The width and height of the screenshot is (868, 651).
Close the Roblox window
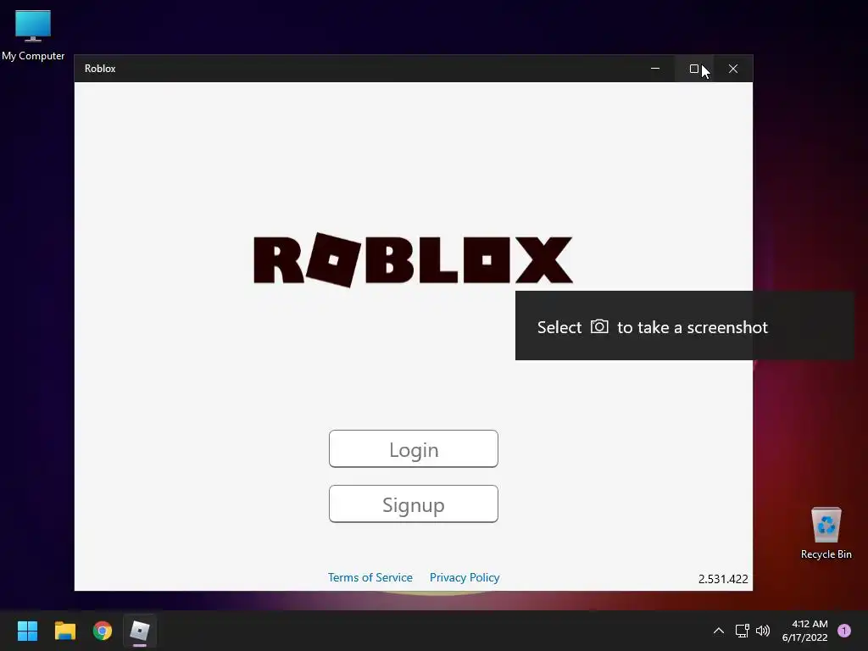[733, 69]
